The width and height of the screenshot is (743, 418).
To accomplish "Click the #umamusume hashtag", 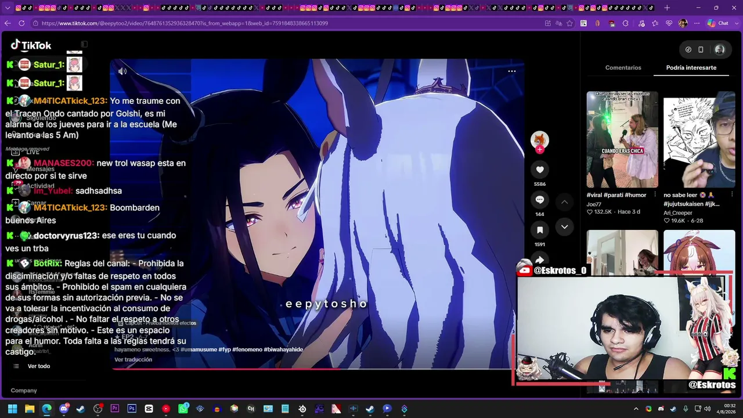I will tap(199, 349).
